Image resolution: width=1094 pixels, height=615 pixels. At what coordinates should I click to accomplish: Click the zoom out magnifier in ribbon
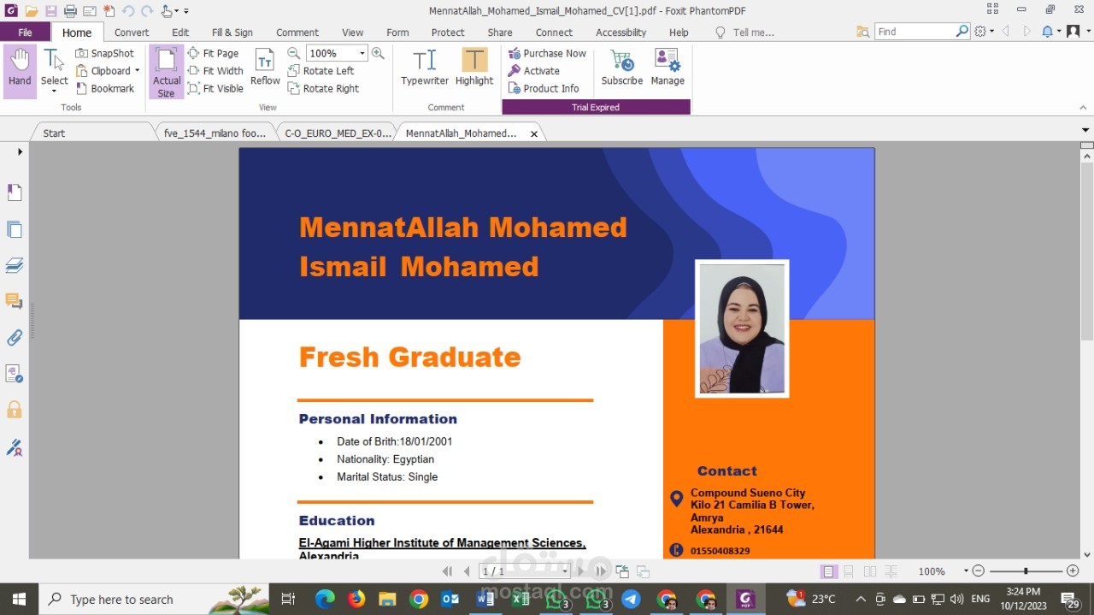(x=293, y=53)
